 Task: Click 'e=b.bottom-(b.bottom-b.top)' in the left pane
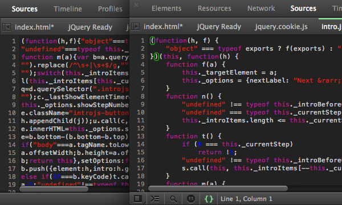(x=74, y=137)
